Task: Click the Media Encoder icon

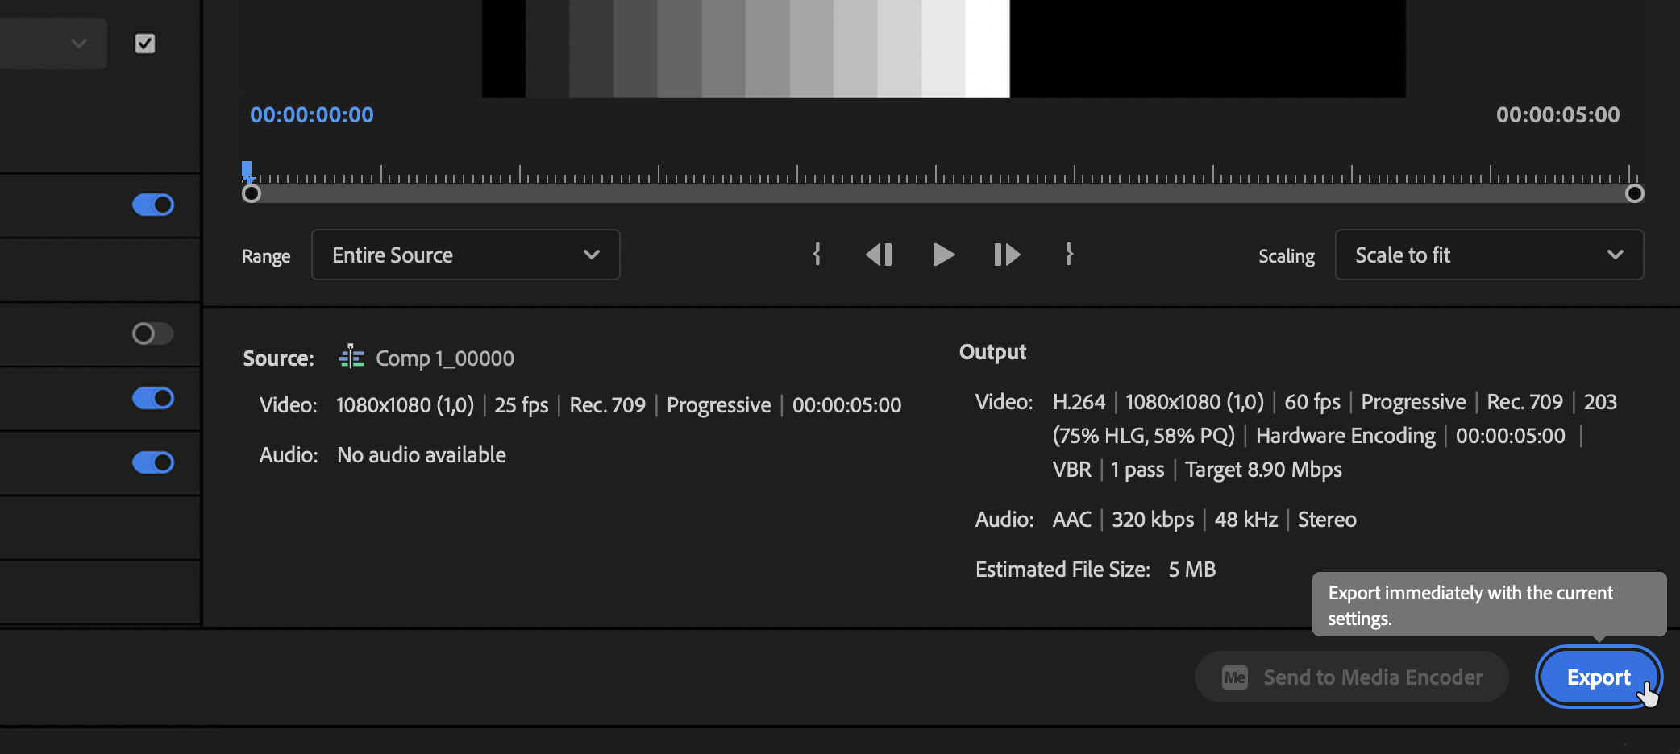Action: [1234, 677]
